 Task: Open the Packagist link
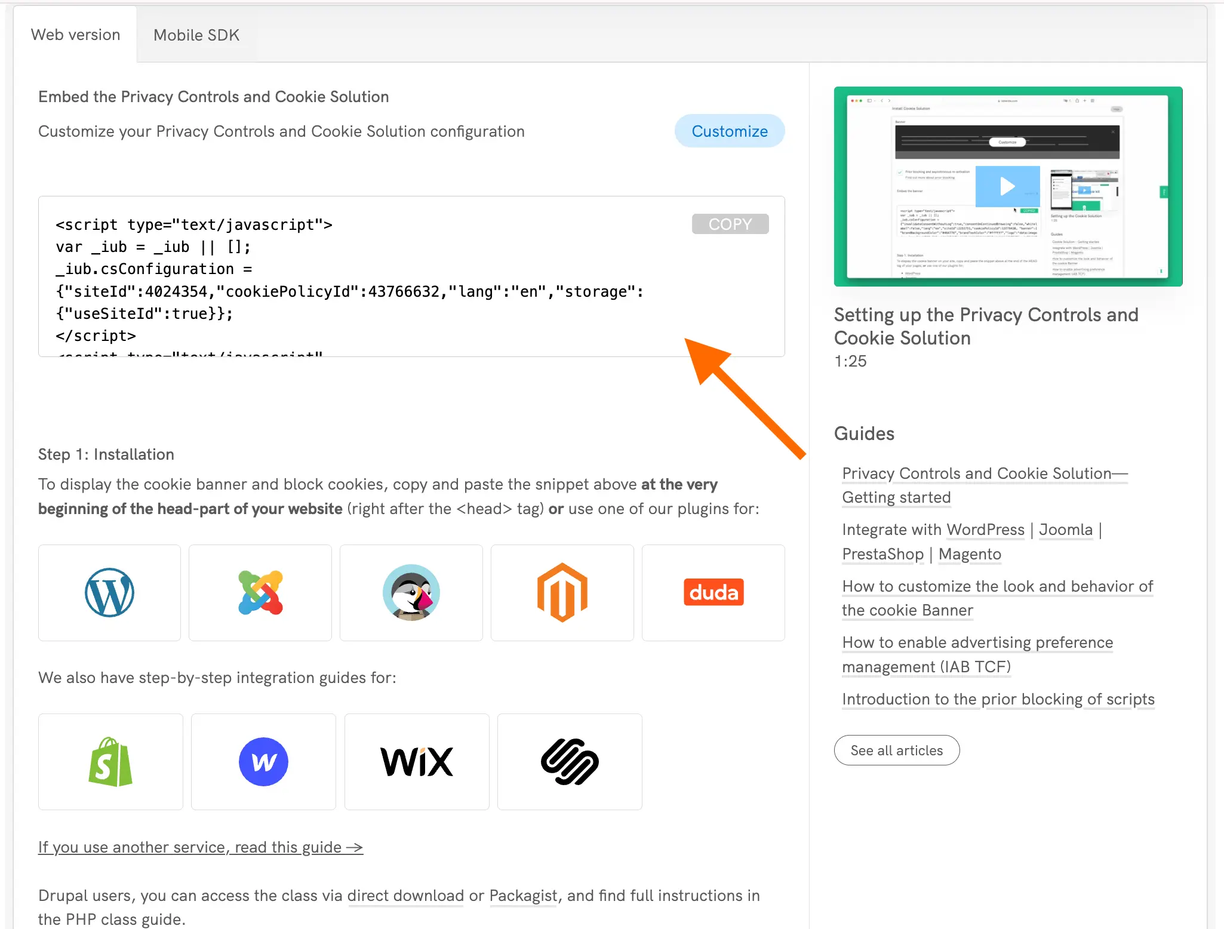(523, 896)
